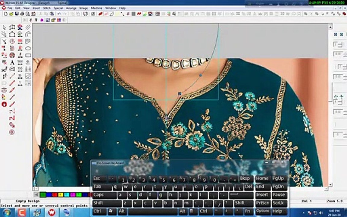Viewport: 347px width, 217px height.
Task: Open the Help menu in menu bar
Action: click(122, 8)
